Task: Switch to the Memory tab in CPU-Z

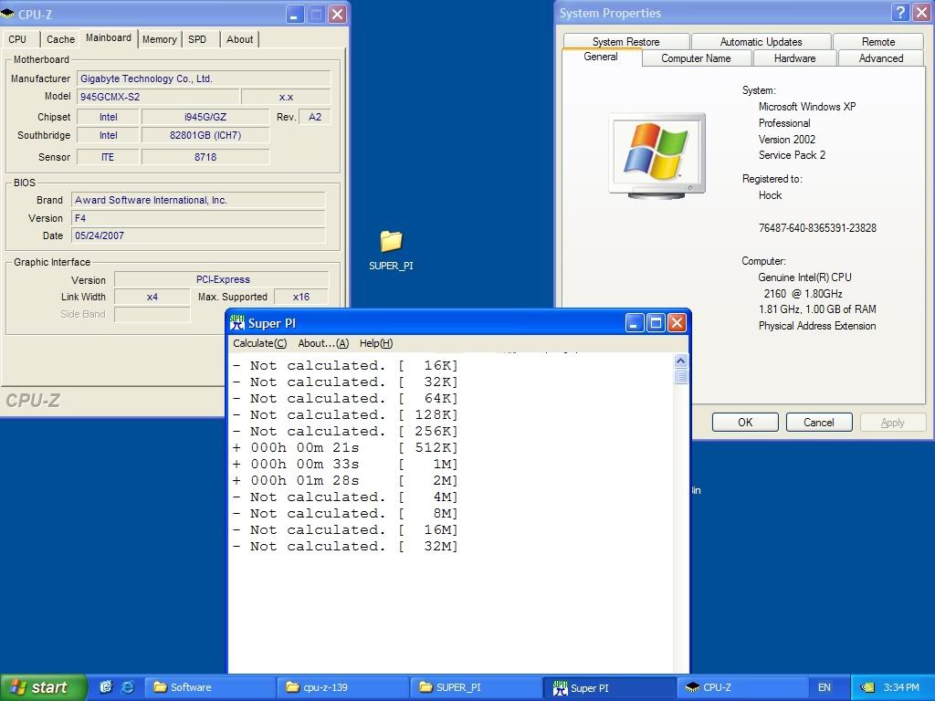Action: 159,39
